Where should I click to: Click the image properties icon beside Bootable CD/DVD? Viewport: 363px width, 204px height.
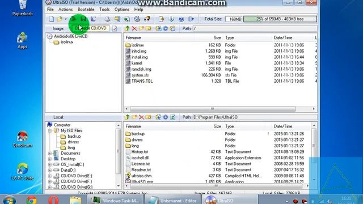115,28
